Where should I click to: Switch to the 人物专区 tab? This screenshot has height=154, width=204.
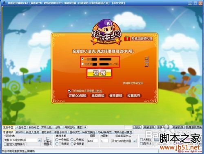tap(21, 127)
